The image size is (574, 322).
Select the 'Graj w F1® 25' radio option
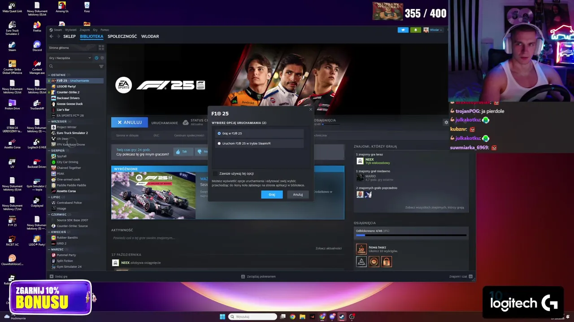pos(260,133)
